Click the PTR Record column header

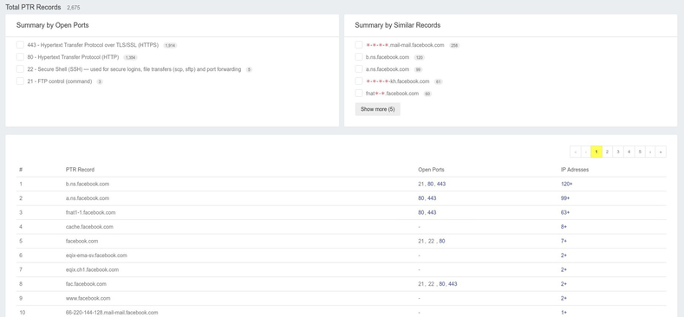click(x=80, y=170)
